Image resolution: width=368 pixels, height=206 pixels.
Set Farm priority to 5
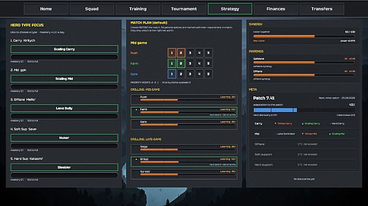[x=209, y=64]
